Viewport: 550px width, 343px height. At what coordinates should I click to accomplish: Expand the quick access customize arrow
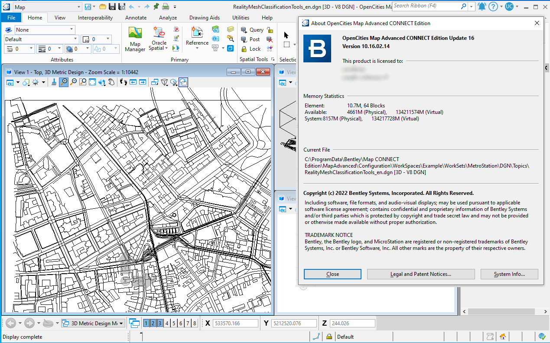(x=175, y=7)
